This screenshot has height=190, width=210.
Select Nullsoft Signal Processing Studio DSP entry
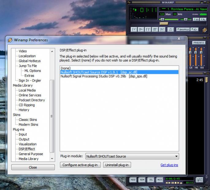119,76
